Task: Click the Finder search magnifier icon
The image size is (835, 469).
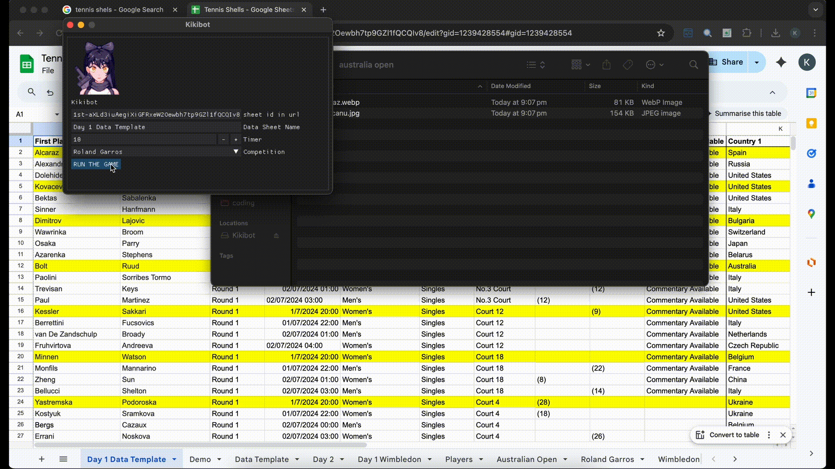Action: (x=694, y=65)
